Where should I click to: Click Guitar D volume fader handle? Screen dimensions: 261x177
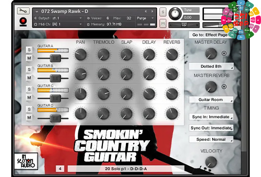tap(56, 118)
